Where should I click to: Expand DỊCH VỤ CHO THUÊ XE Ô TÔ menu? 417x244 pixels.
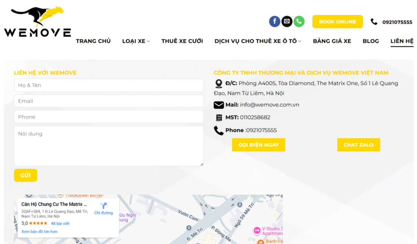258,41
